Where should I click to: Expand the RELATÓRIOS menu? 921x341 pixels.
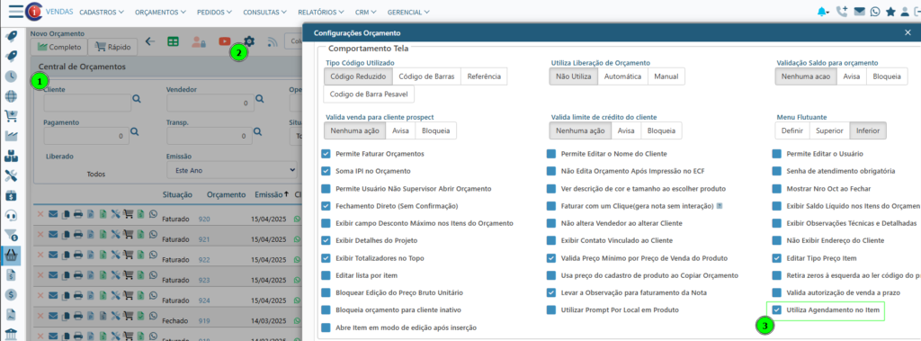click(321, 12)
